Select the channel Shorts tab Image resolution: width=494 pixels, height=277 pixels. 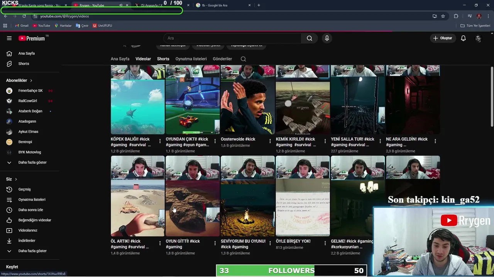pos(163,59)
